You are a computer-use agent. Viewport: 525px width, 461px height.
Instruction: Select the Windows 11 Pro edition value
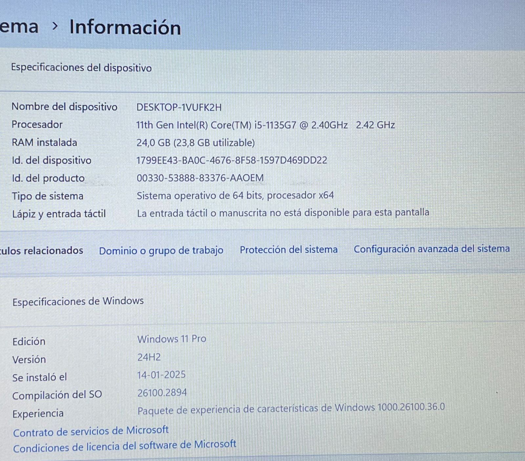coord(172,339)
